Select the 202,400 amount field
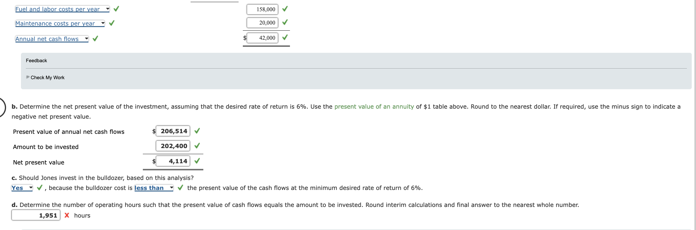The image size is (696, 230). pos(173,146)
